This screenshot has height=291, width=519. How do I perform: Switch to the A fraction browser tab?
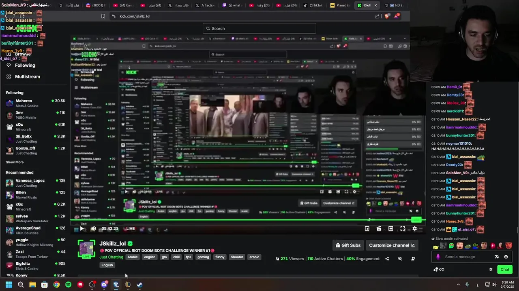tap(205, 5)
